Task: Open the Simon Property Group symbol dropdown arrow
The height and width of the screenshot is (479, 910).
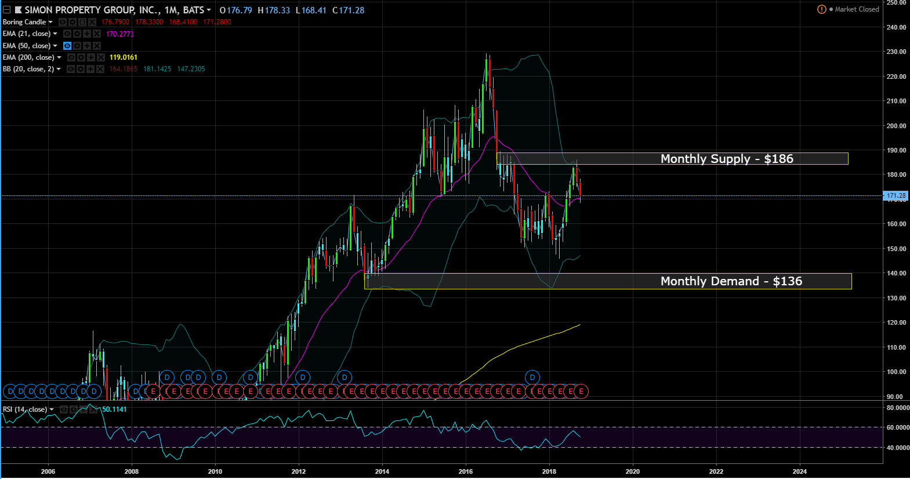Action: [209, 10]
